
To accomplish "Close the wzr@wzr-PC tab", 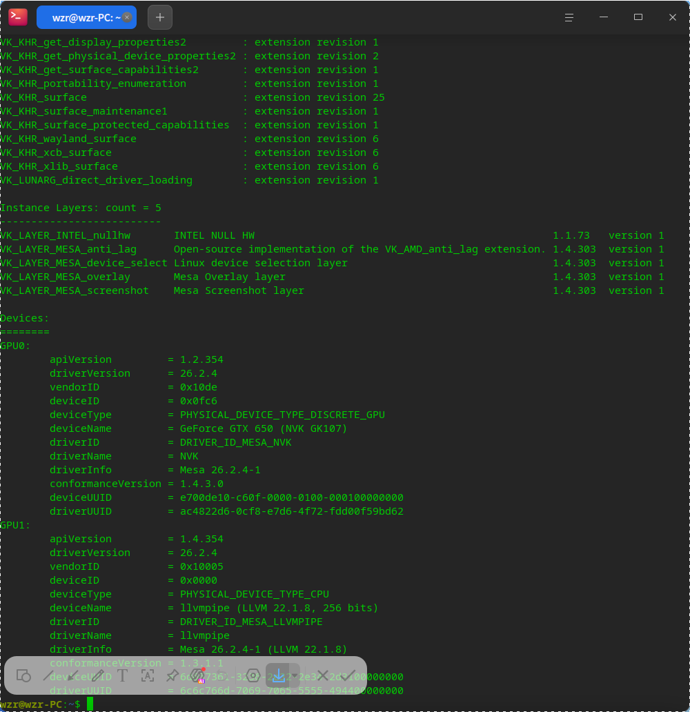I will (x=127, y=17).
